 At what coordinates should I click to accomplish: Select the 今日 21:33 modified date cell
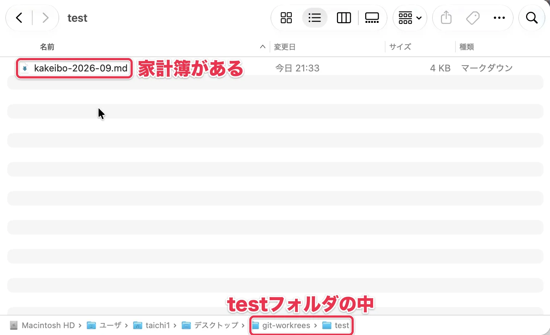click(x=297, y=68)
